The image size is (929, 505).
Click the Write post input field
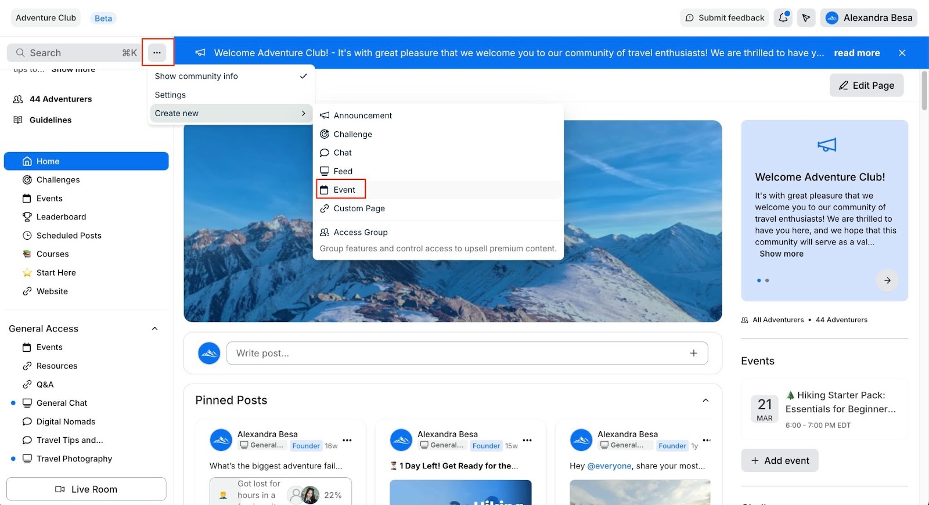tap(467, 353)
